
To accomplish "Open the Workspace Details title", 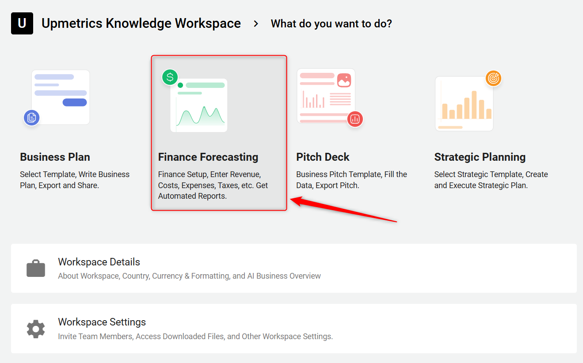I will point(99,262).
